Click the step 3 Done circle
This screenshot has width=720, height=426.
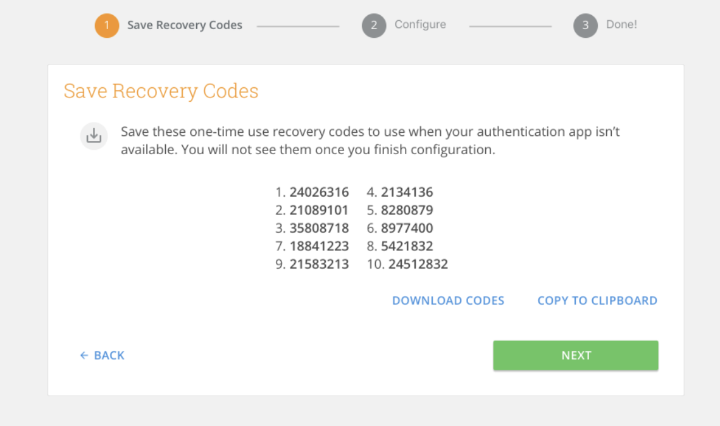click(585, 26)
